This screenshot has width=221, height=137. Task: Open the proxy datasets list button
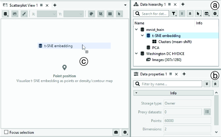tap(207, 112)
